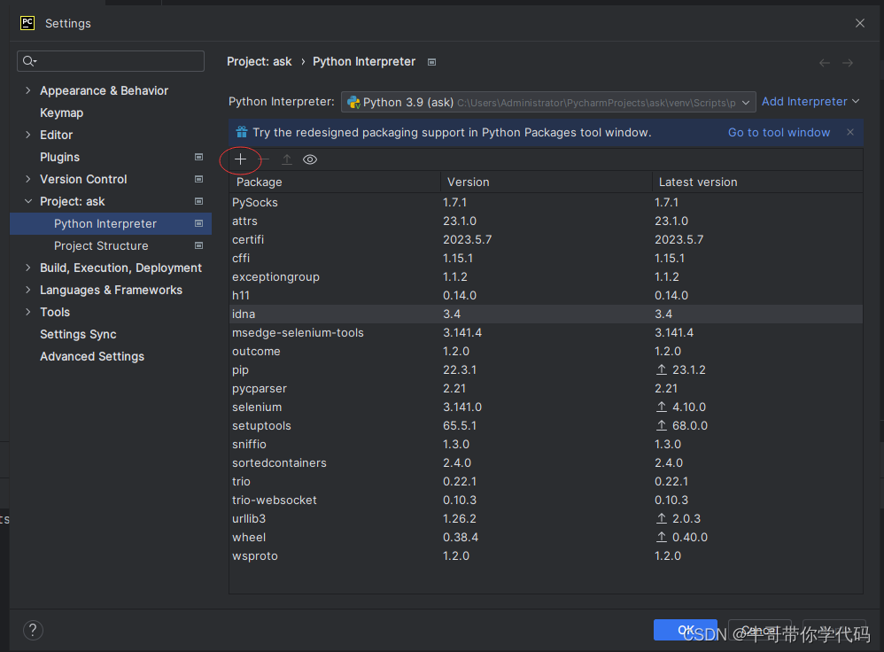Select the sniffio package row

point(546,444)
